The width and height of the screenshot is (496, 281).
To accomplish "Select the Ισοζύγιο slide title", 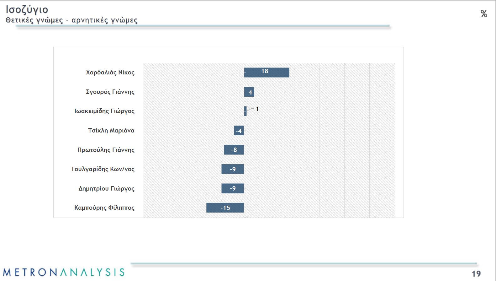I will point(27,10).
